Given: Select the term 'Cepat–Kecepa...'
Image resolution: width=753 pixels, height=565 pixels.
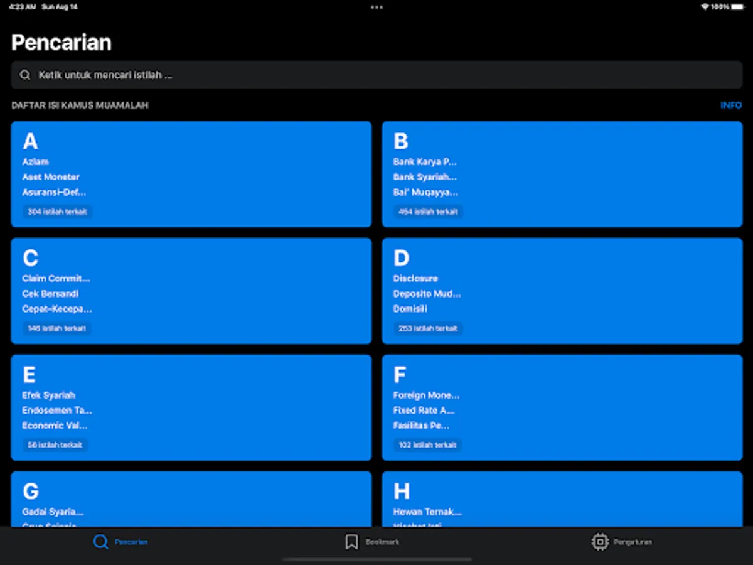Looking at the screenshot, I should pos(57,309).
